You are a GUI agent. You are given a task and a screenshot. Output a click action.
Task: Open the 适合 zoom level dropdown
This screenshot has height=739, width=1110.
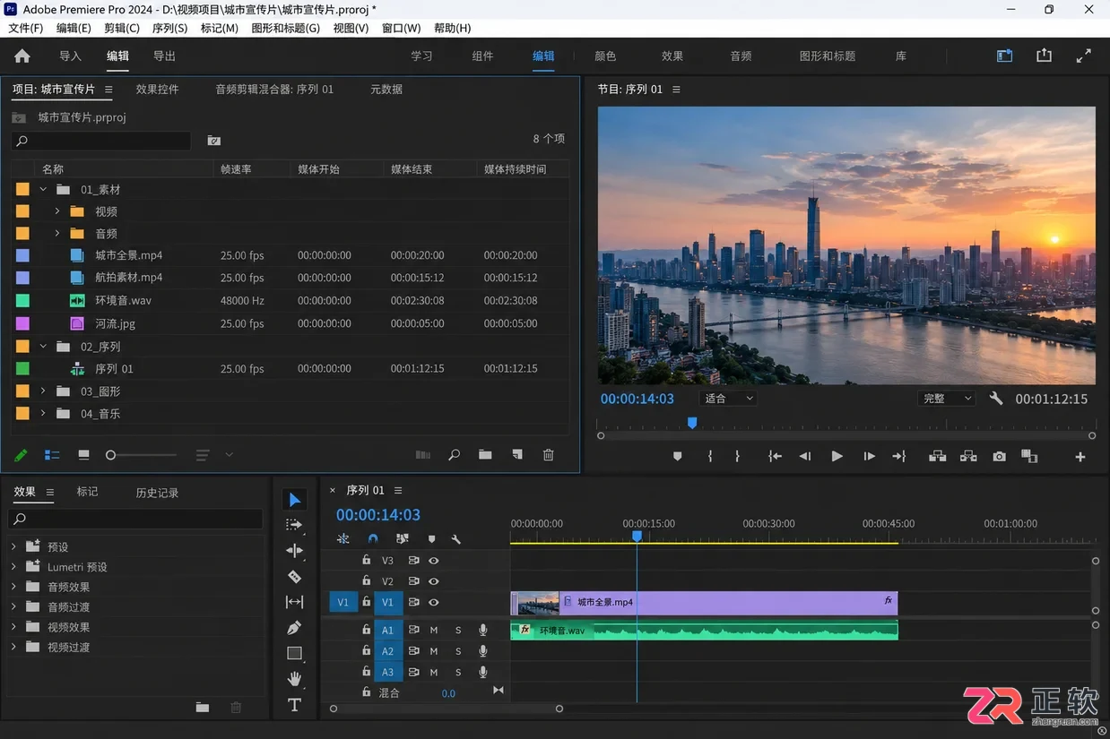[728, 399]
